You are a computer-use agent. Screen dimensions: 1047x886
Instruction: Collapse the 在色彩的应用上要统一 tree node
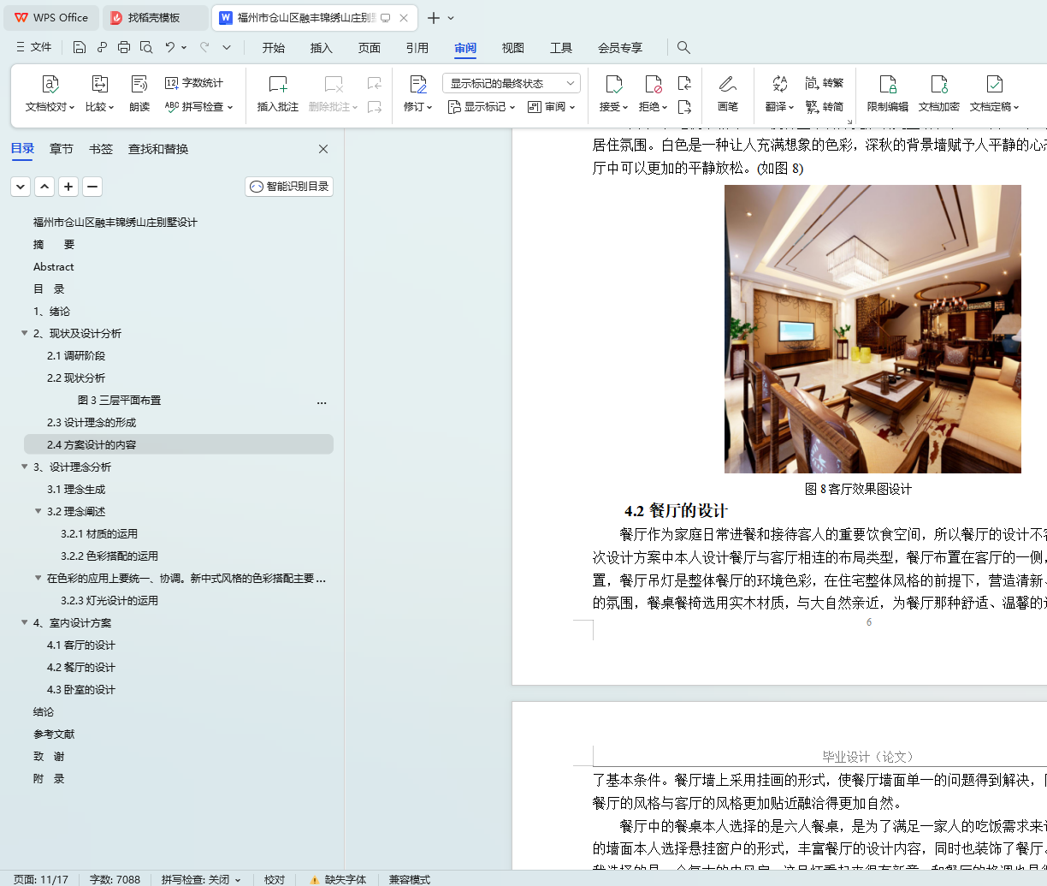coord(38,578)
